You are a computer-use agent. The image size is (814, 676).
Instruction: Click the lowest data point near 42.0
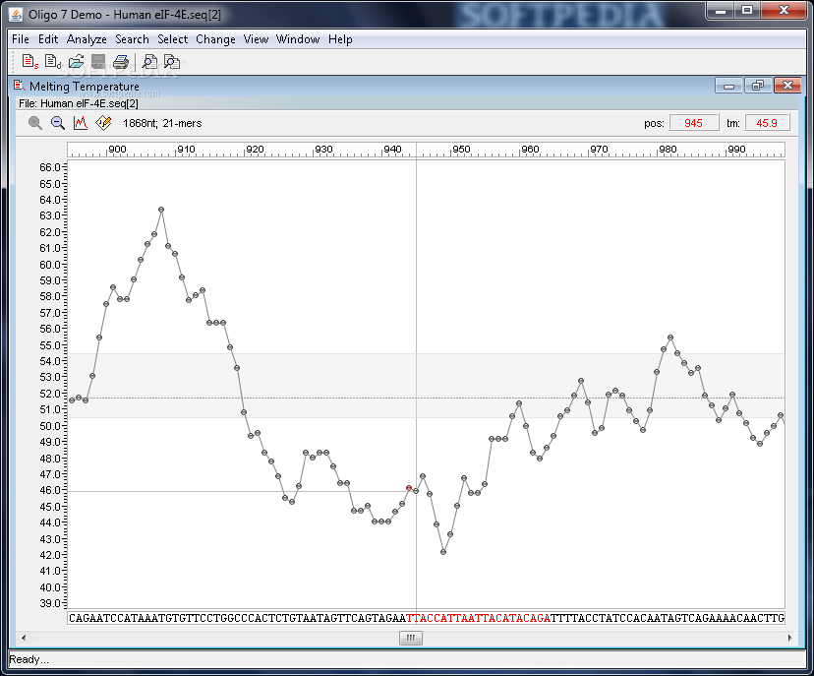click(x=443, y=552)
